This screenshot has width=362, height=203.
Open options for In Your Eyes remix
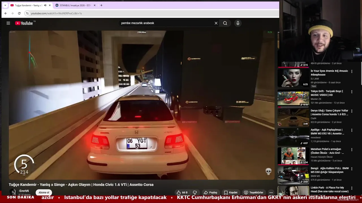tap(352, 72)
